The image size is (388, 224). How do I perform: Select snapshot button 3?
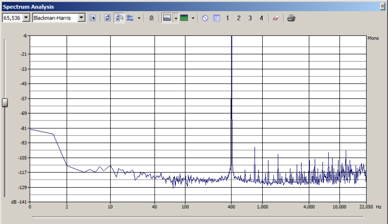pyautogui.click(x=250, y=18)
